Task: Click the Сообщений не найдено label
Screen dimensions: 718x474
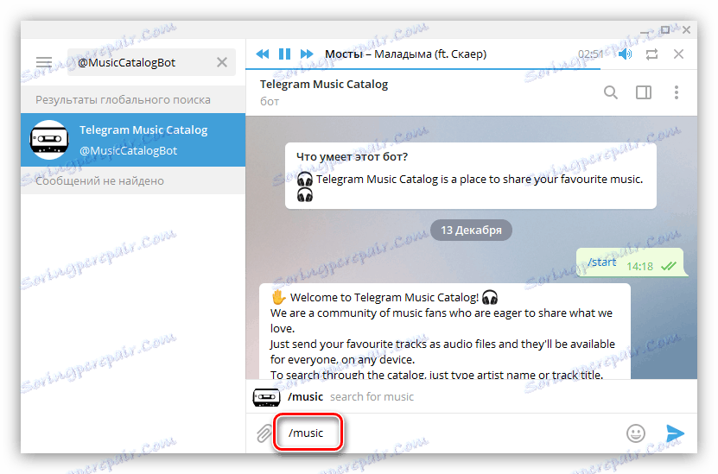Action: click(99, 181)
